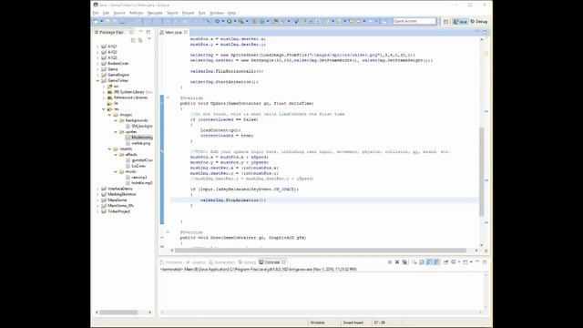The width and height of the screenshot is (583, 328).
Task: Open the Refactor menu
Action: pos(136,13)
